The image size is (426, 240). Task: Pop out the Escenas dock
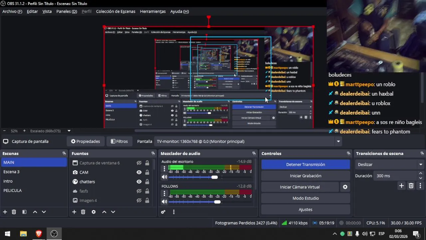tap(64, 154)
